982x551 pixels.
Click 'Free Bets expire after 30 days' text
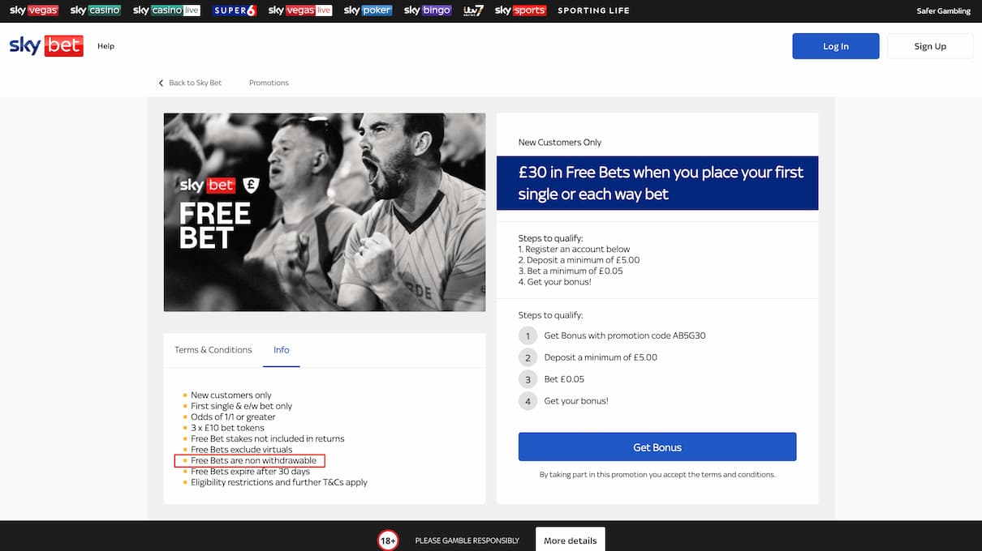click(x=250, y=472)
